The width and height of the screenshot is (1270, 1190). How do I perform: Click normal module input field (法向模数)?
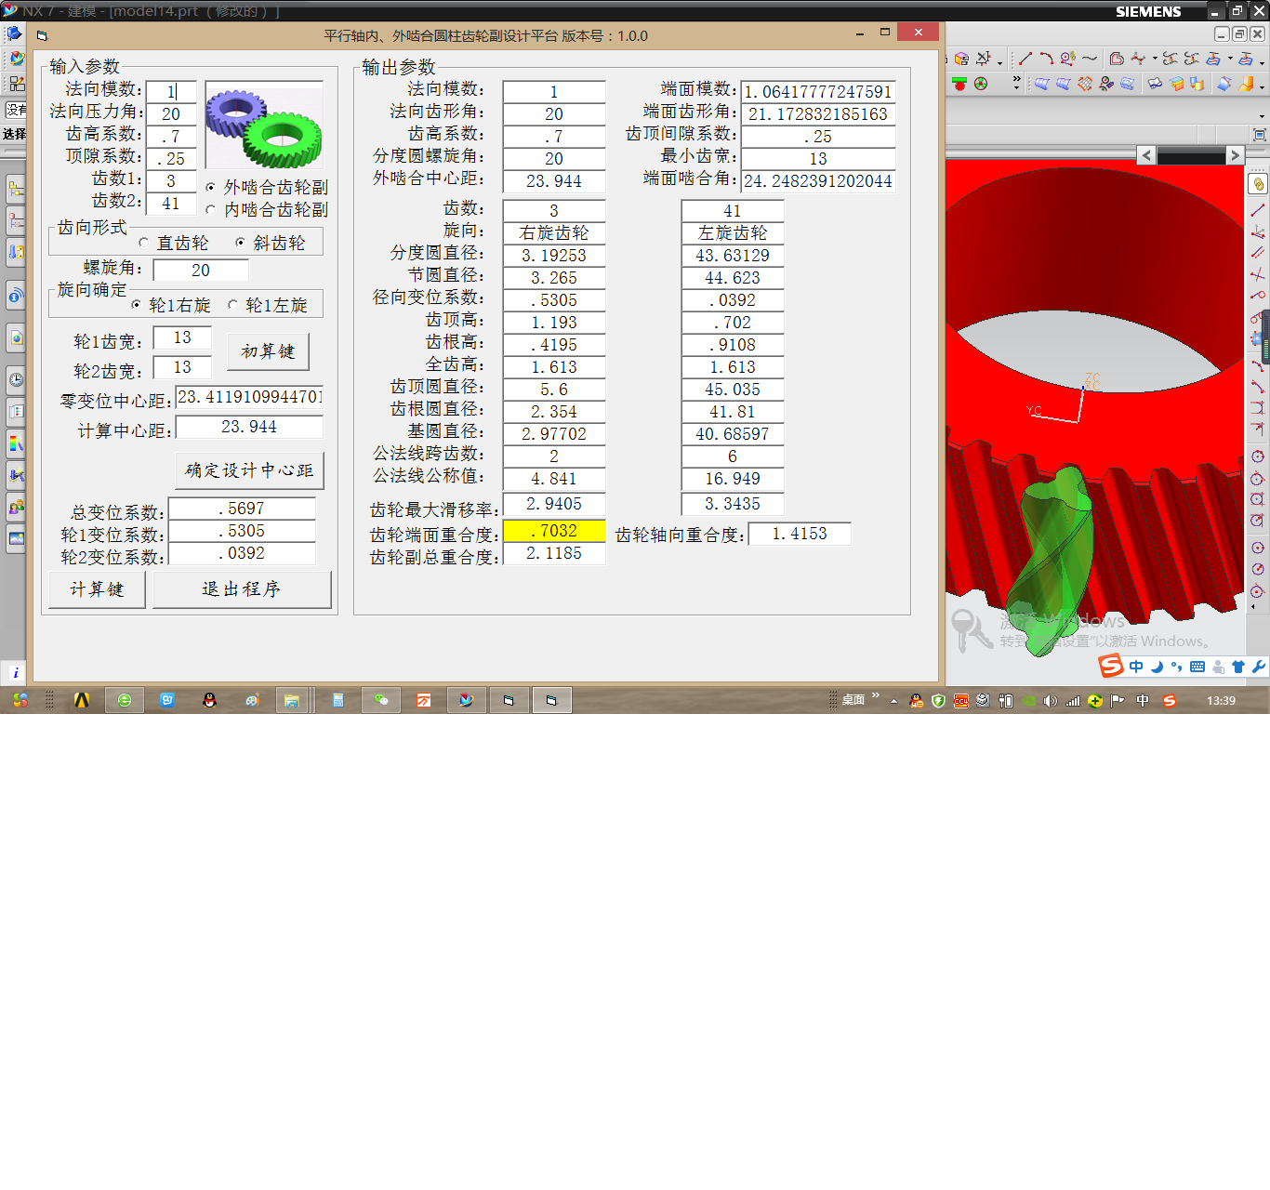[x=171, y=92]
